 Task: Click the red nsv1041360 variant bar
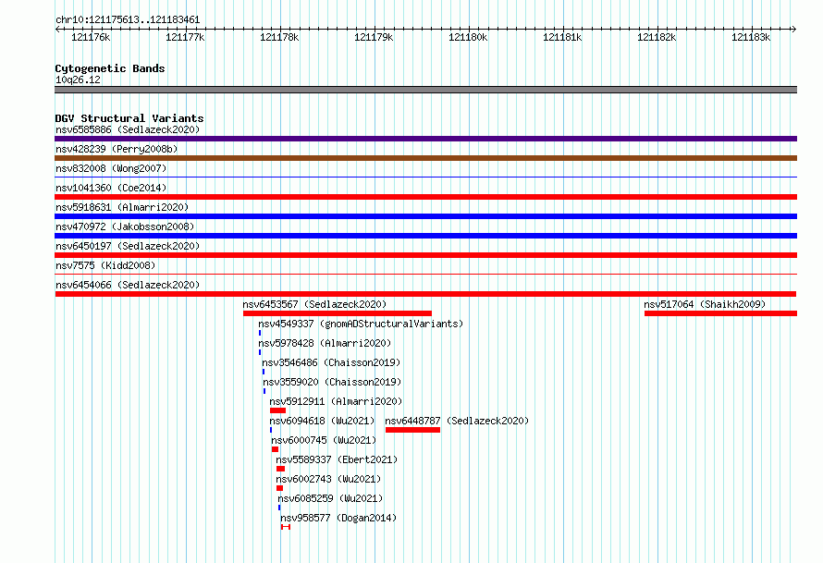pyautogui.click(x=425, y=197)
